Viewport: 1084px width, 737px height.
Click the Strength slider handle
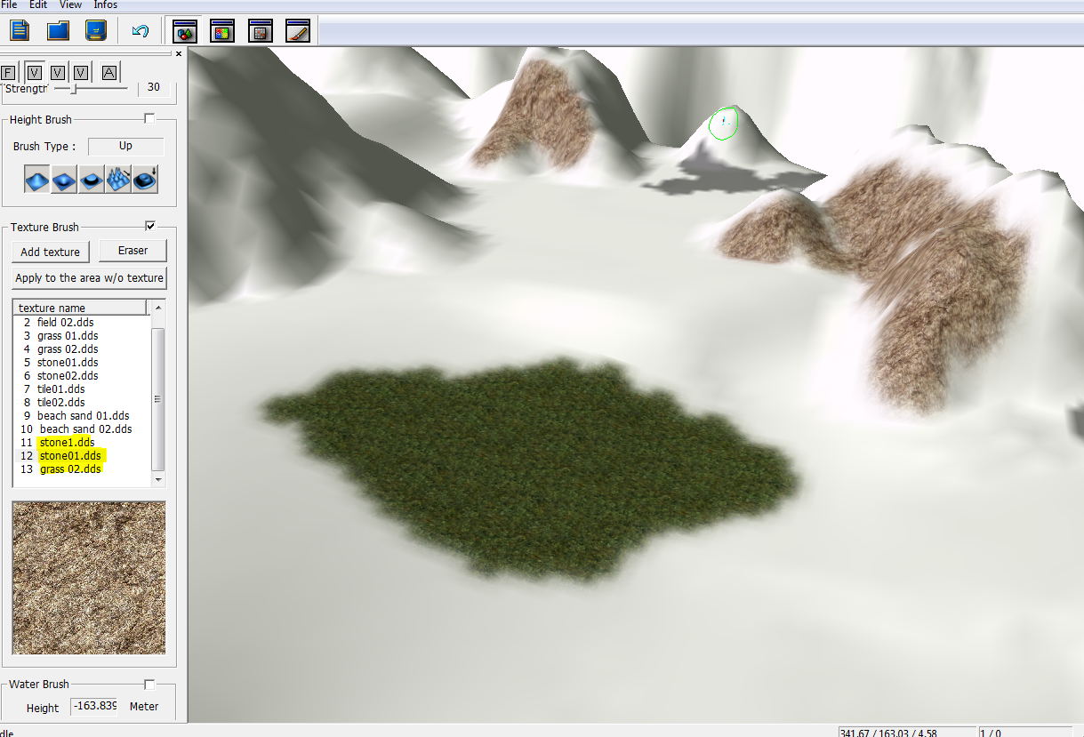click(x=75, y=88)
